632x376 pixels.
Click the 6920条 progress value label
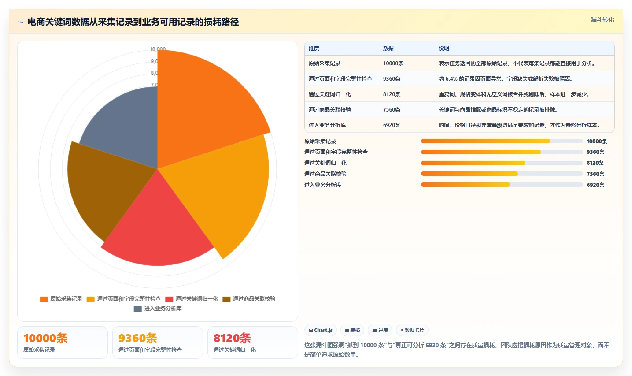[x=595, y=185]
